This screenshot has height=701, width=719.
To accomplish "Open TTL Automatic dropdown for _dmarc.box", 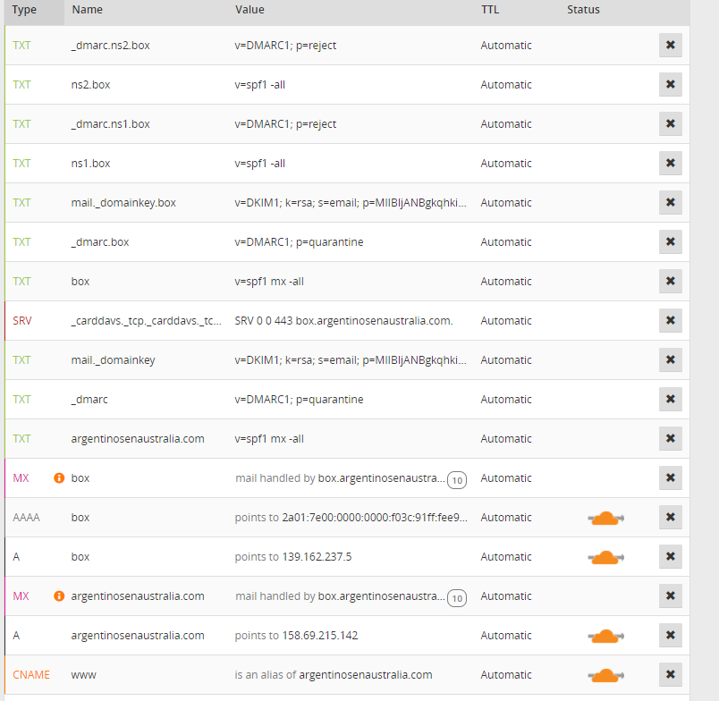I will point(506,241).
